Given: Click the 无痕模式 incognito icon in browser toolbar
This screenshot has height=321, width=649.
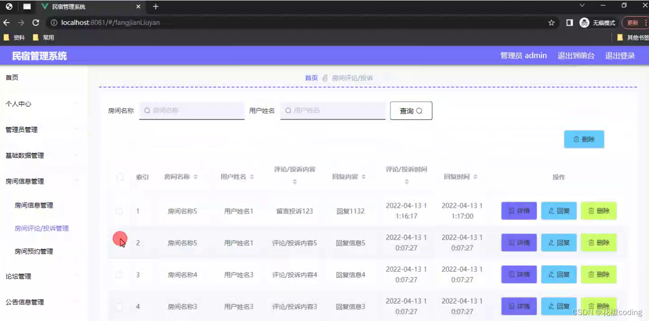Looking at the screenshot, I should point(584,22).
